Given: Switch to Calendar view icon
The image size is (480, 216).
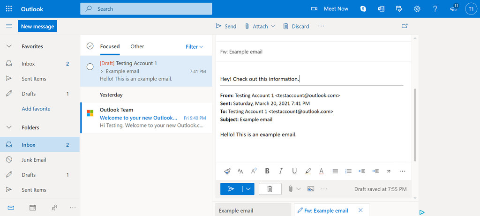Looking at the screenshot, I should (32, 208).
